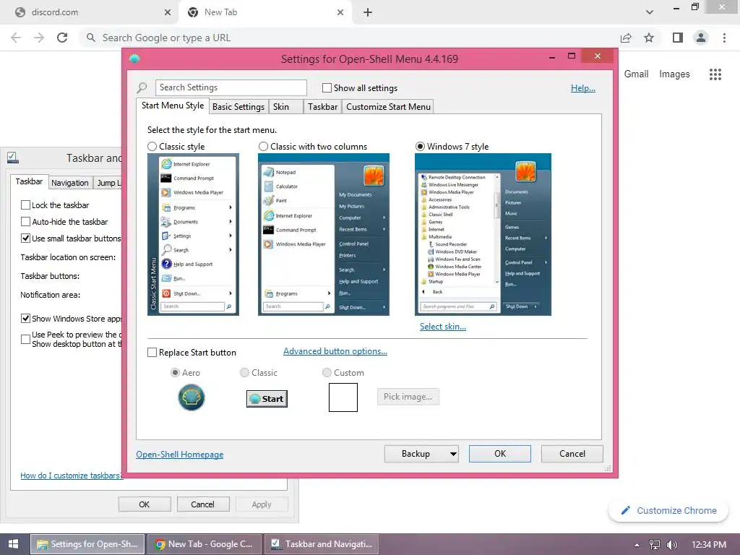Check Use Peek to preview checkbox
740x555 pixels.
pyautogui.click(x=25, y=339)
